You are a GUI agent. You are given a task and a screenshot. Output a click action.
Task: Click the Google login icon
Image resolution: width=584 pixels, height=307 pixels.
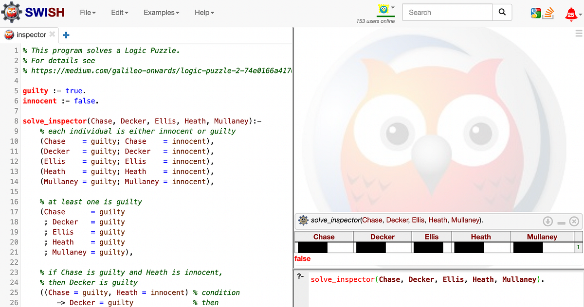point(536,13)
